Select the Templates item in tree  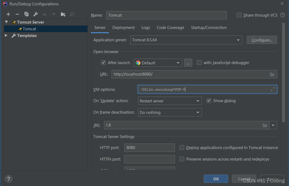27,36
